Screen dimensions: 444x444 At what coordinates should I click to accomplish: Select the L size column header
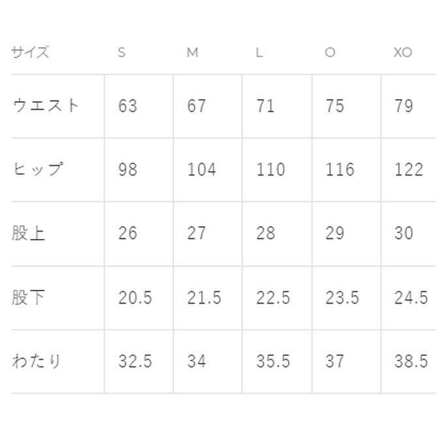[x=259, y=53]
